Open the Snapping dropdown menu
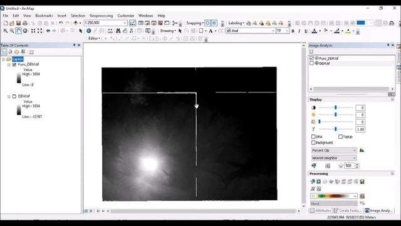Screen dimensions: 401x226 [195, 23]
